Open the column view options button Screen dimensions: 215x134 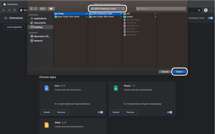click(43, 9)
